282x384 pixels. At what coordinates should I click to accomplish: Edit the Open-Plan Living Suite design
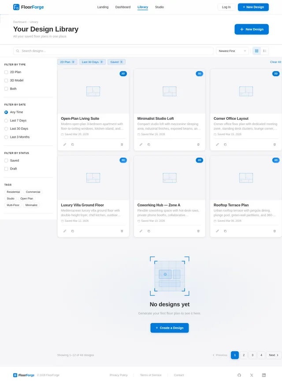pyautogui.click(x=65, y=144)
